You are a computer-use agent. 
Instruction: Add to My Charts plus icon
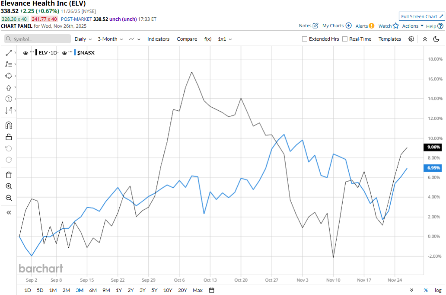click(x=348, y=26)
